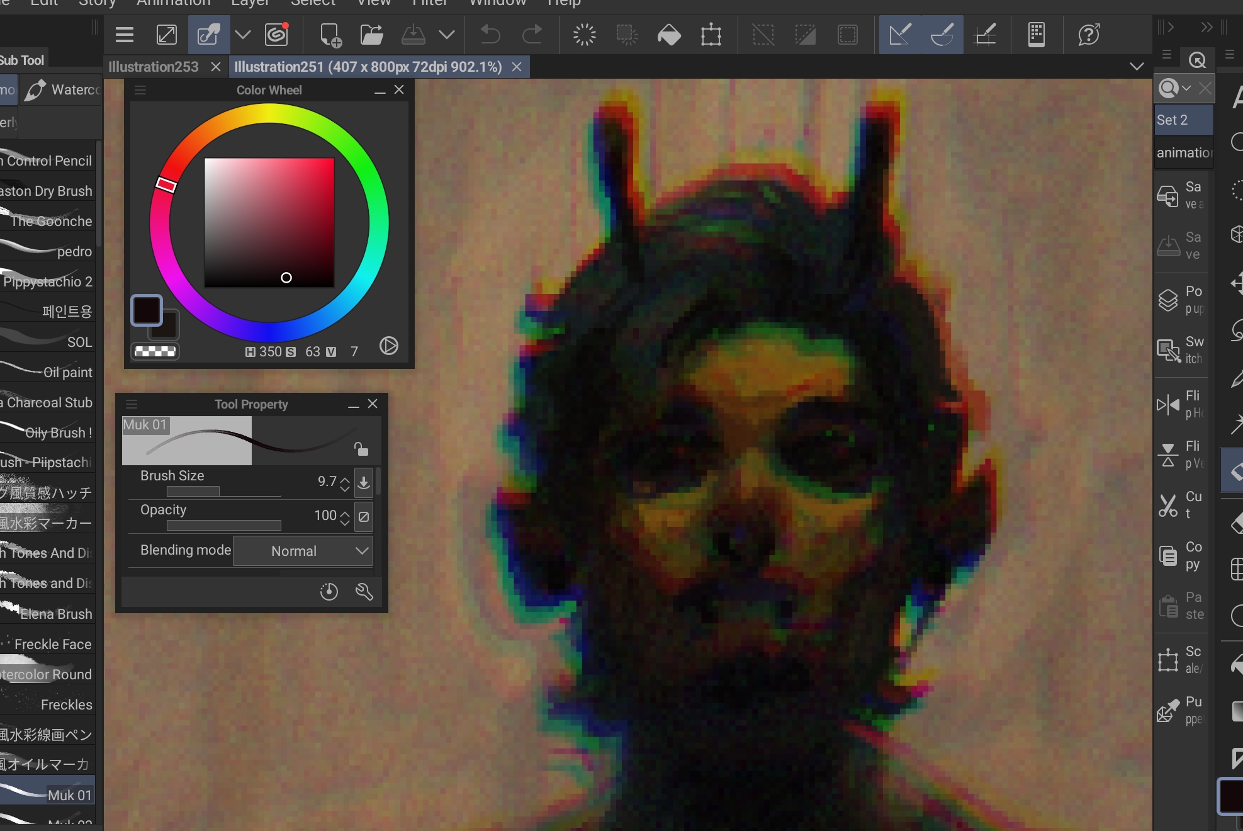The height and width of the screenshot is (831, 1243).
Task: Expand the Blending mode Normal dropdown
Action: (303, 551)
